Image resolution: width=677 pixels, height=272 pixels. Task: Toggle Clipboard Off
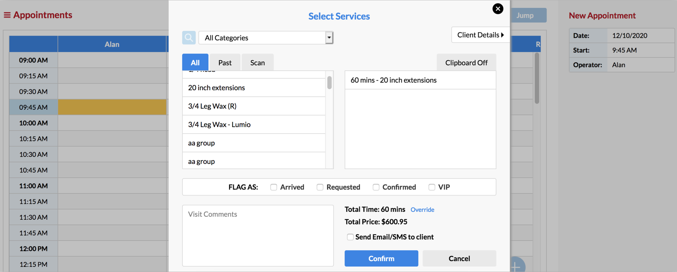click(466, 63)
